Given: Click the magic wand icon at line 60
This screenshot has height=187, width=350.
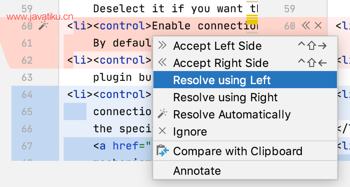Looking at the screenshot, I should (43, 26).
